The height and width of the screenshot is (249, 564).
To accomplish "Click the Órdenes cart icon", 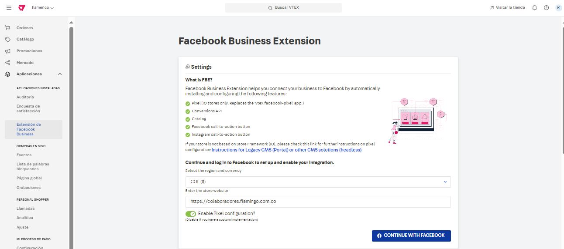I will point(7,28).
